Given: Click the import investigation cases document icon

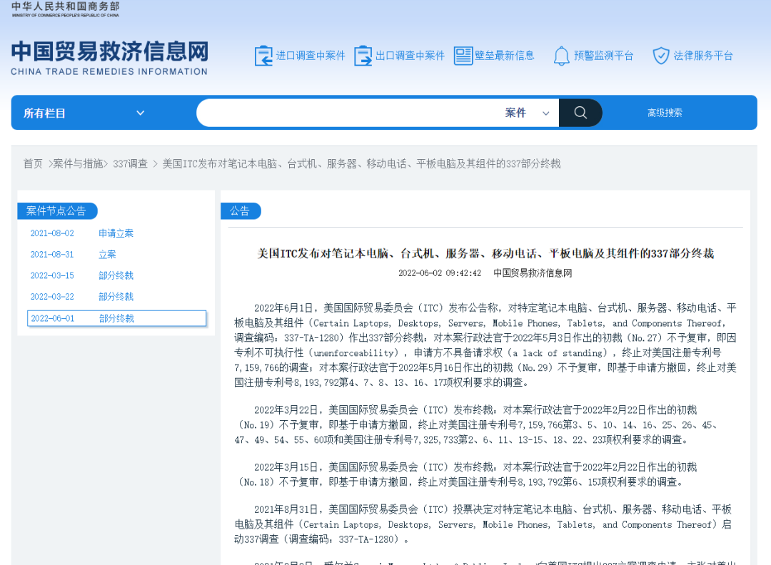Looking at the screenshot, I should (263, 56).
